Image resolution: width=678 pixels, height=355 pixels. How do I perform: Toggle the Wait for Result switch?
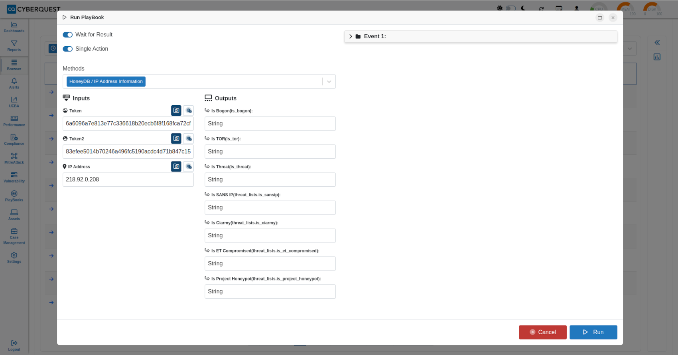coord(67,35)
